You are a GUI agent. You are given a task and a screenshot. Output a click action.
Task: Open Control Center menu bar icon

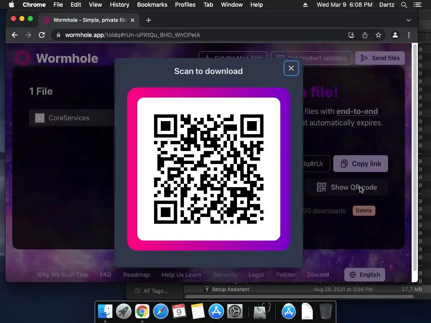[x=418, y=5]
